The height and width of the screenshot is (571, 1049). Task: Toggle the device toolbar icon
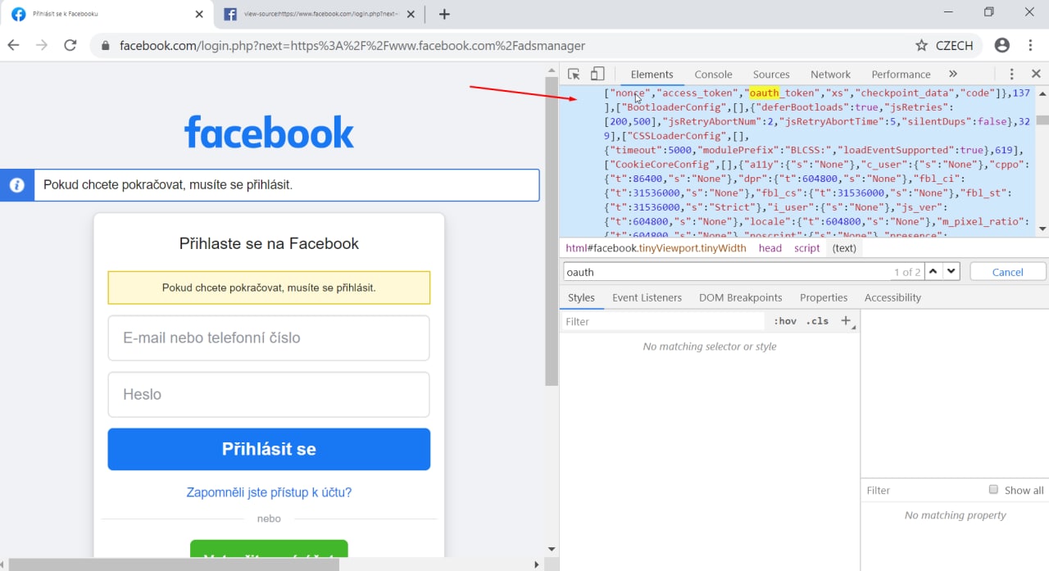point(597,74)
